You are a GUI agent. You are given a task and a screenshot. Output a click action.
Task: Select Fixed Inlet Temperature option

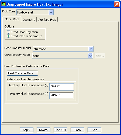pyautogui.click(x=8, y=36)
